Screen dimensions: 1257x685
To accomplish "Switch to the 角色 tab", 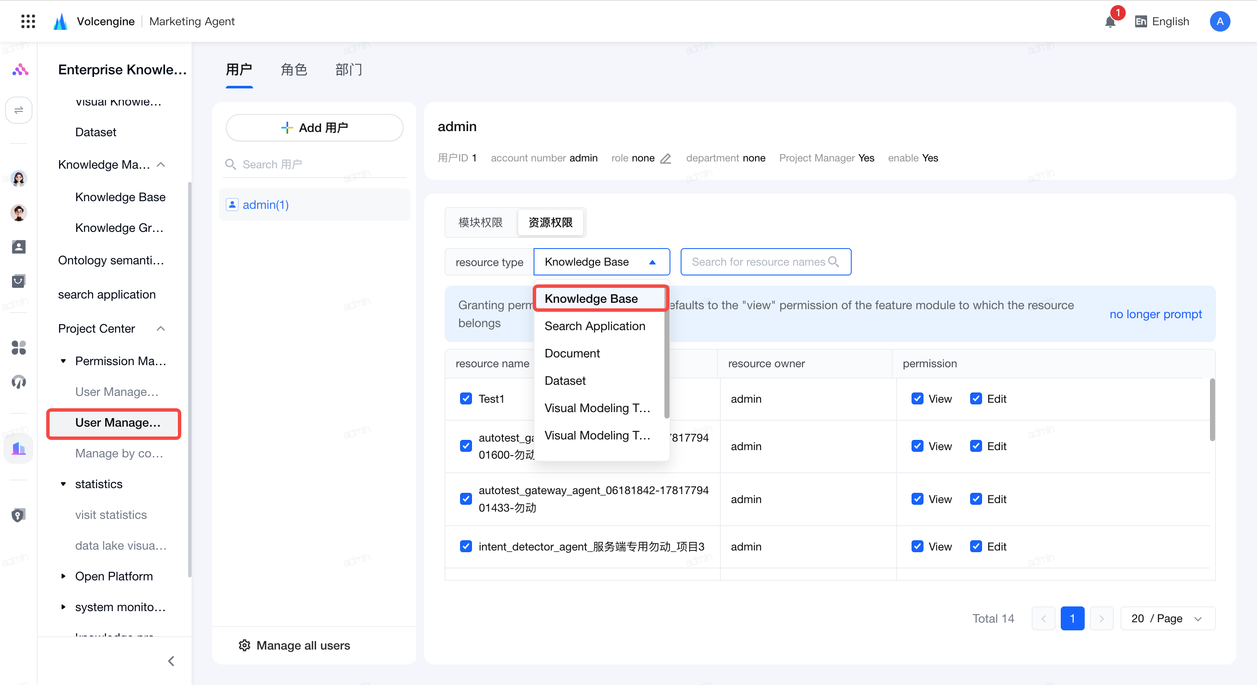I will tap(294, 70).
